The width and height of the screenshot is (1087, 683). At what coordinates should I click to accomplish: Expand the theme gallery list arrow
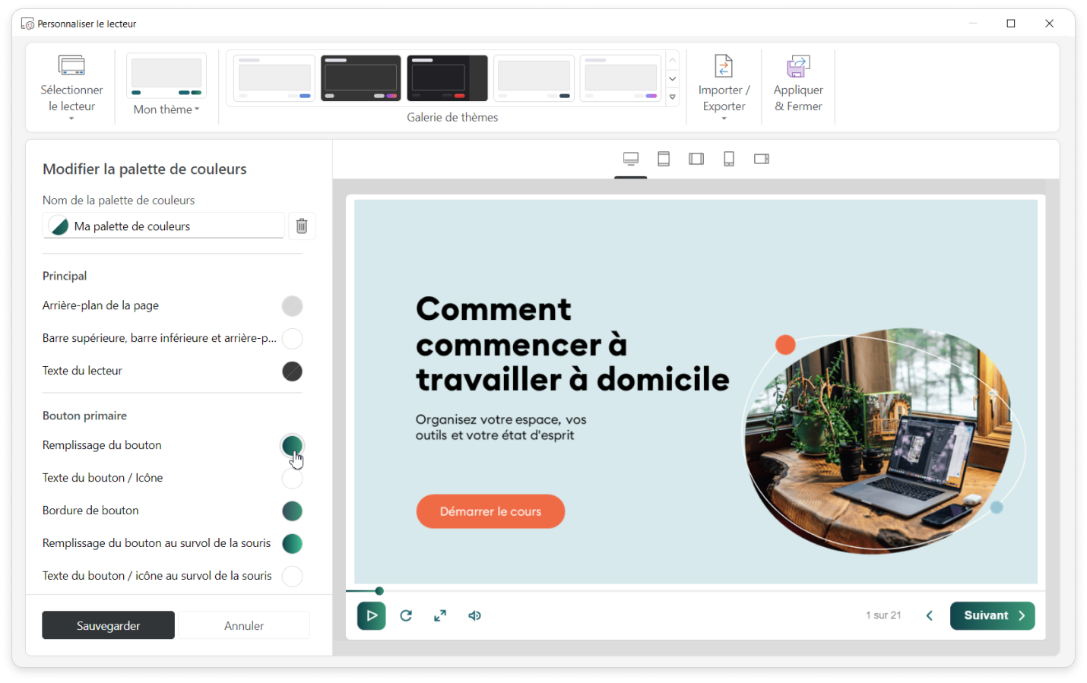pyautogui.click(x=673, y=97)
